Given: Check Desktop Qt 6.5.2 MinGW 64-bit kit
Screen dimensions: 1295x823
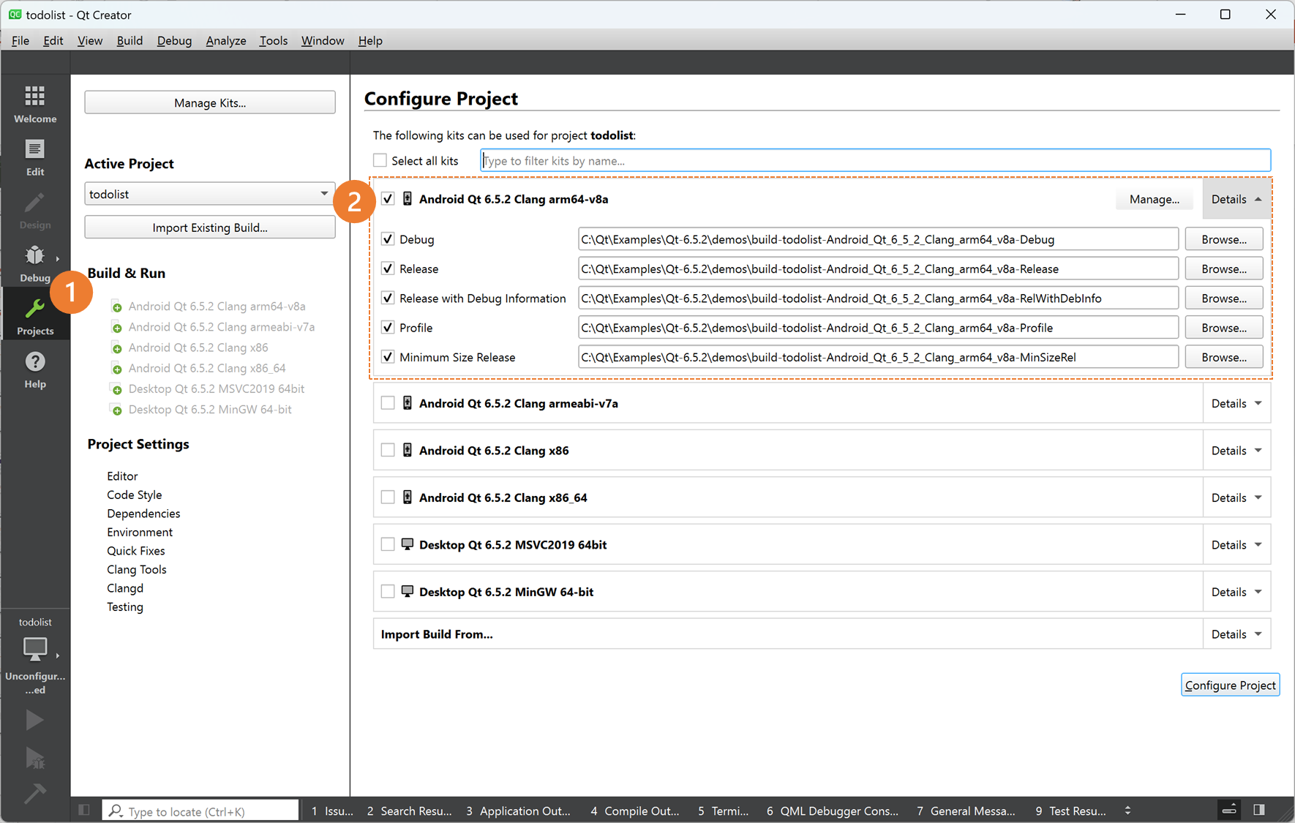Looking at the screenshot, I should 388,592.
